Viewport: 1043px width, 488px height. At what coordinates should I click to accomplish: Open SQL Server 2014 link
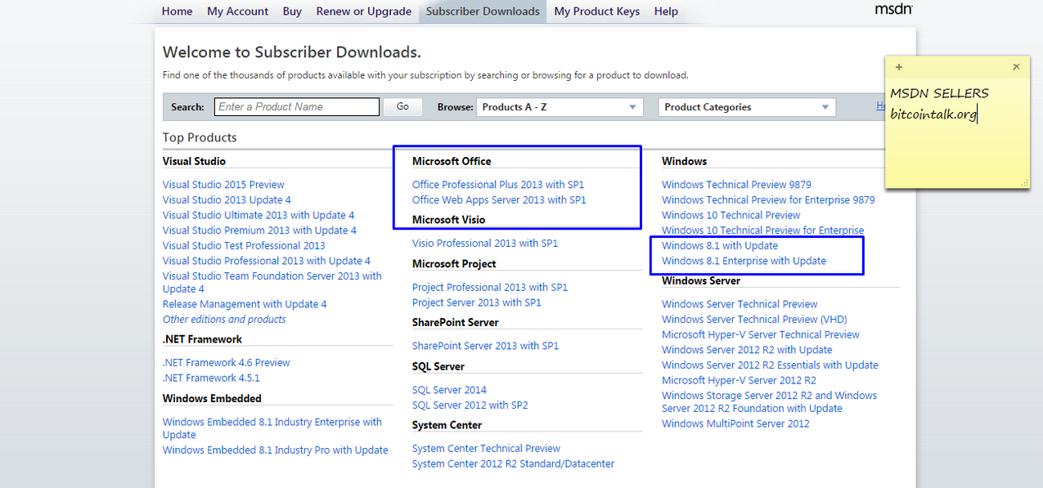[449, 390]
